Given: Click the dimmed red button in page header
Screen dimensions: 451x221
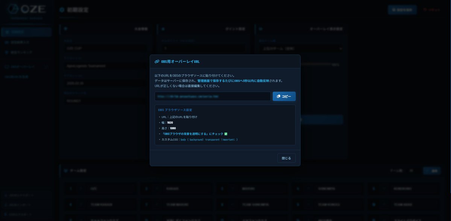Looking at the screenshot, I should tap(431, 10).
